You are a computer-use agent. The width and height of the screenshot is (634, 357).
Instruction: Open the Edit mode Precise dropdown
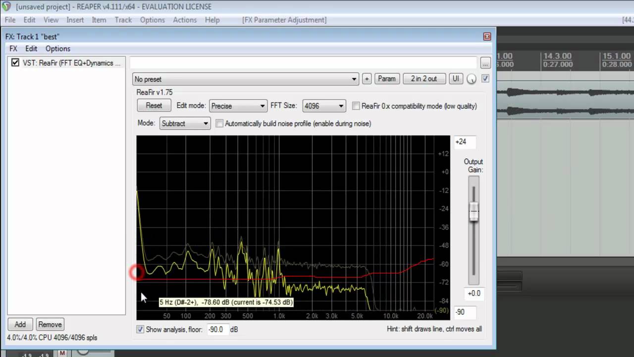238,106
